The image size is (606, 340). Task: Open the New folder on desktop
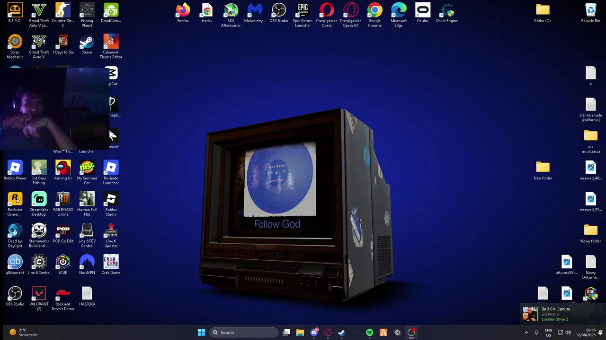point(543,170)
